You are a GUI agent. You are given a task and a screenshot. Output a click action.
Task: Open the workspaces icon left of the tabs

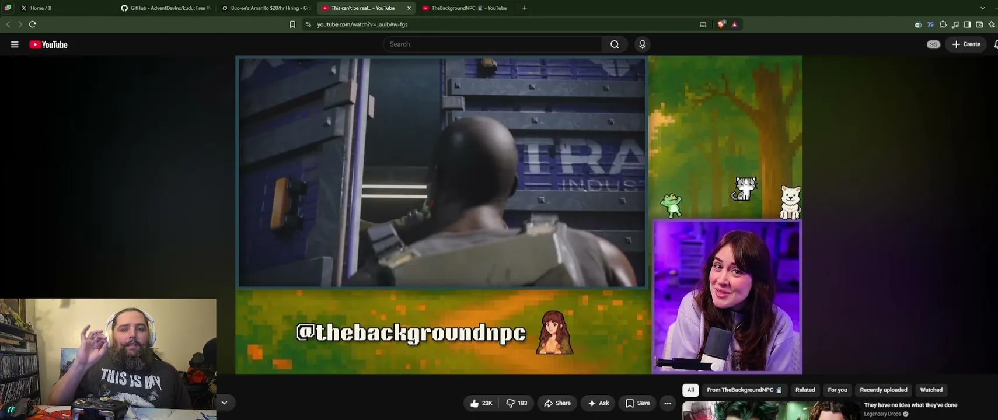(8, 8)
